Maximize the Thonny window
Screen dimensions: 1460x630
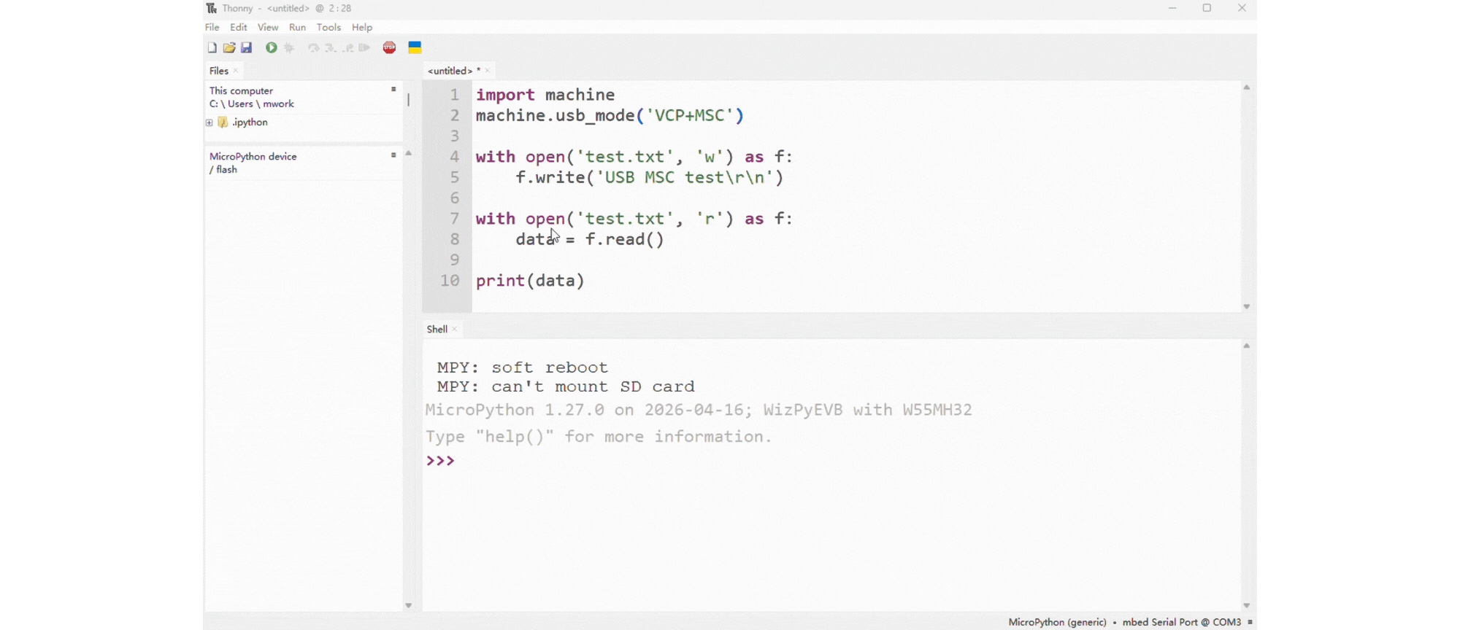tap(1207, 8)
